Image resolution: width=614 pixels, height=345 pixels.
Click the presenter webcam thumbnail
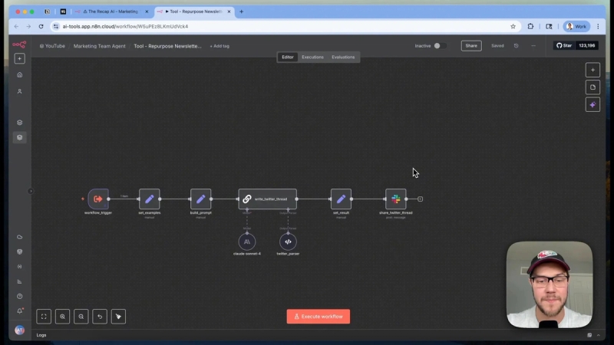(x=550, y=284)
